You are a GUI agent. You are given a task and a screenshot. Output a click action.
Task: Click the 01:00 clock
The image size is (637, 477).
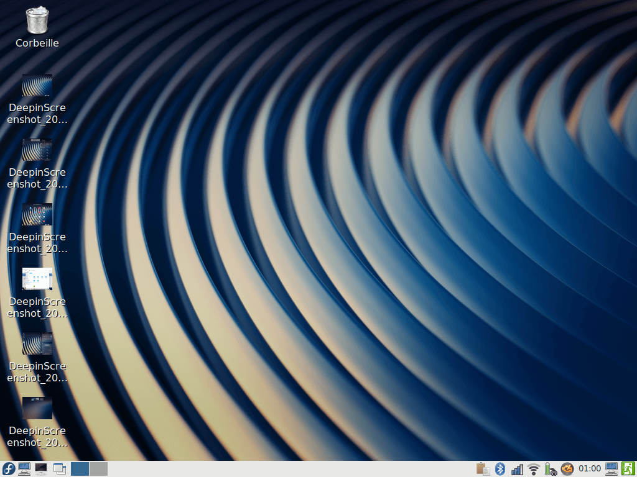coord(590,469)
